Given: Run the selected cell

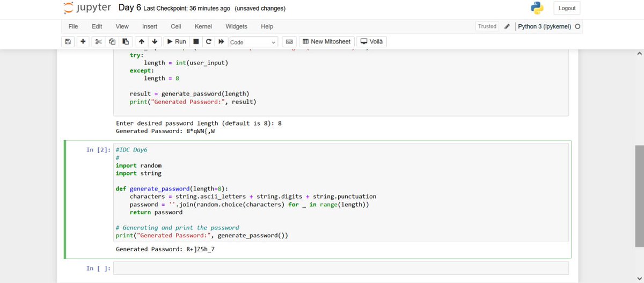Looking at the screenshot, I should click(176, 41).
